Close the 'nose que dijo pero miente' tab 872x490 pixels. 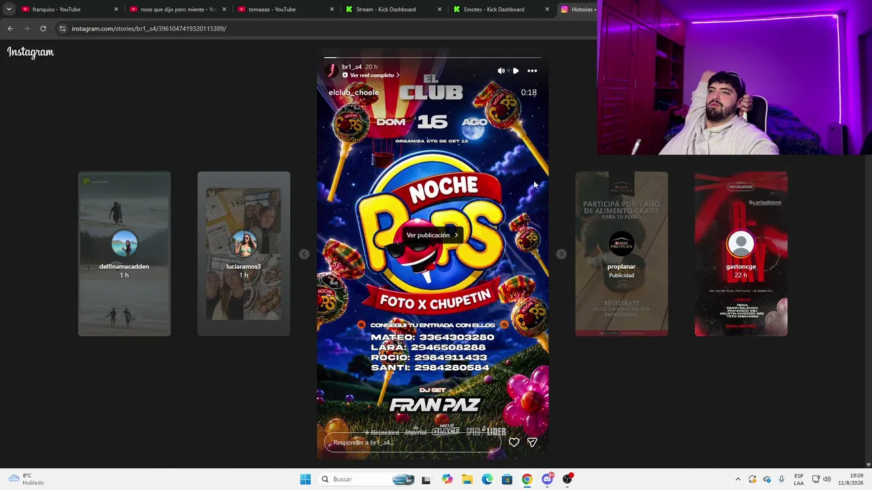(x=224, y=10)
